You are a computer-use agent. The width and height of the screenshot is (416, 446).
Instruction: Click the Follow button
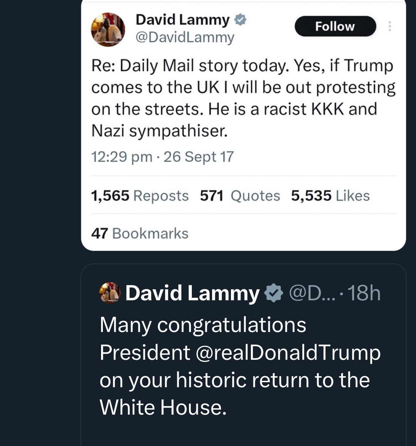335,26
